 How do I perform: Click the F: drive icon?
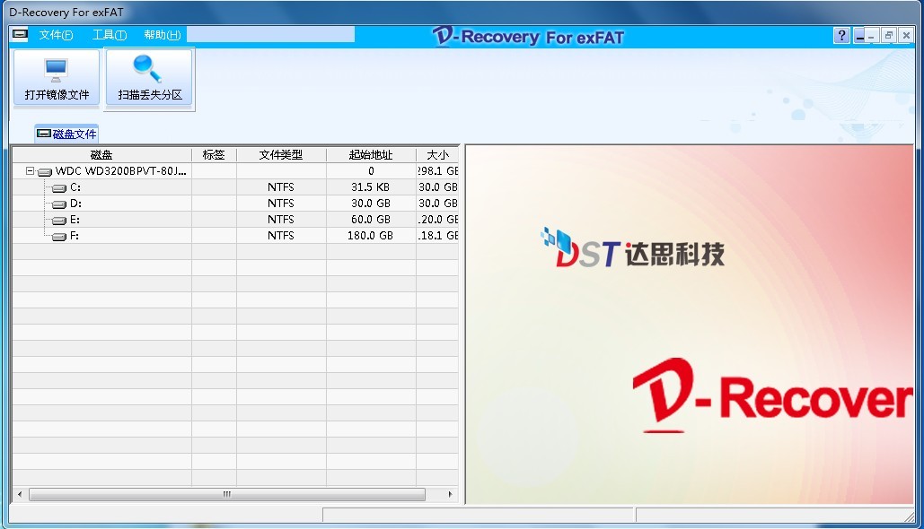pos(59,236)
